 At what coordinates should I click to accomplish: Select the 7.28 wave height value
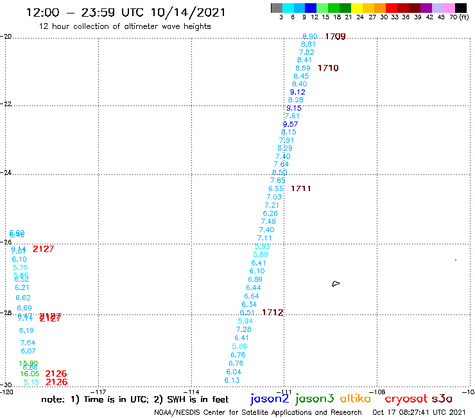point(243,329)
